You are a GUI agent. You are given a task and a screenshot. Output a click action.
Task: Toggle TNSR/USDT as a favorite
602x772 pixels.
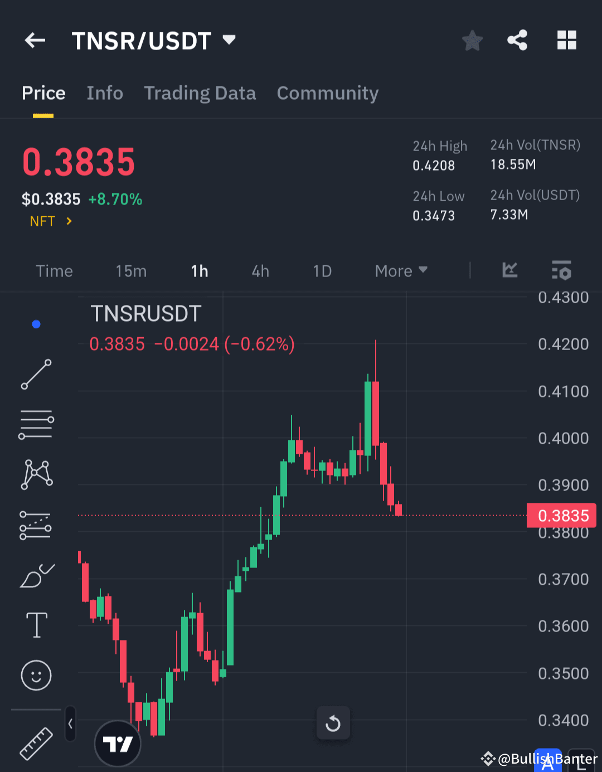coord(472,40)
